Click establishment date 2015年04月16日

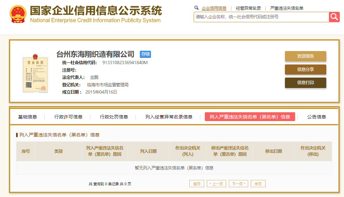coord(101,92)
